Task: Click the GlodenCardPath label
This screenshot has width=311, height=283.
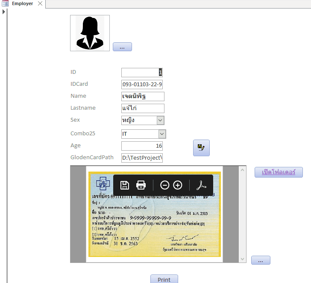Action: pyautogui.click(x=92, y=158)
